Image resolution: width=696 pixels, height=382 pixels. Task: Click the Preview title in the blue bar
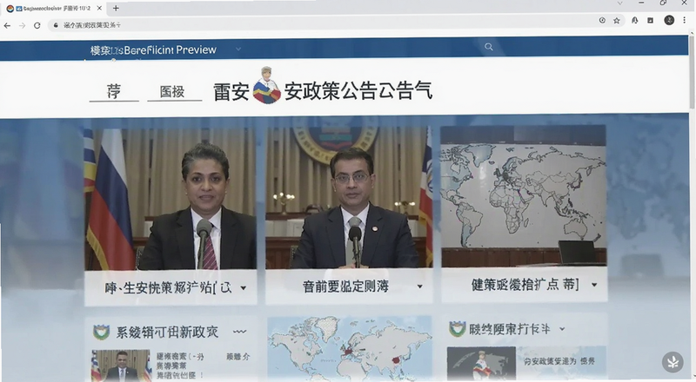point(154,50)
